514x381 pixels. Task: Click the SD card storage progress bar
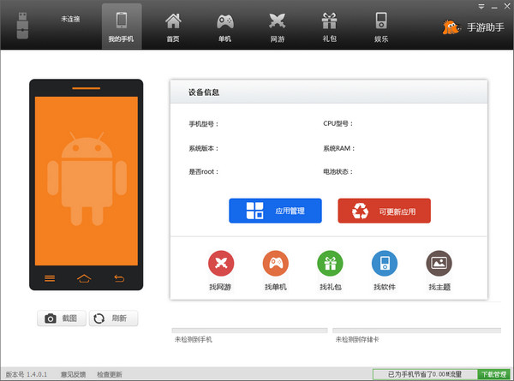pos(416,330)
